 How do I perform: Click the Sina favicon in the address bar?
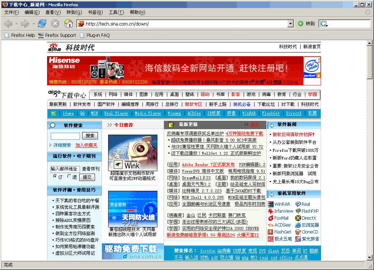[x=81, y=24]
